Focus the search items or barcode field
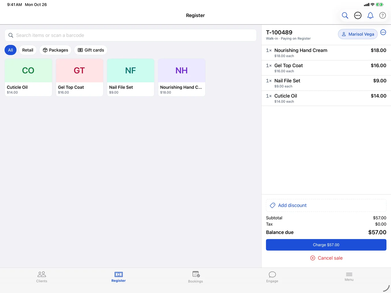This screenshot has width=391, height=293. (130, 35)
